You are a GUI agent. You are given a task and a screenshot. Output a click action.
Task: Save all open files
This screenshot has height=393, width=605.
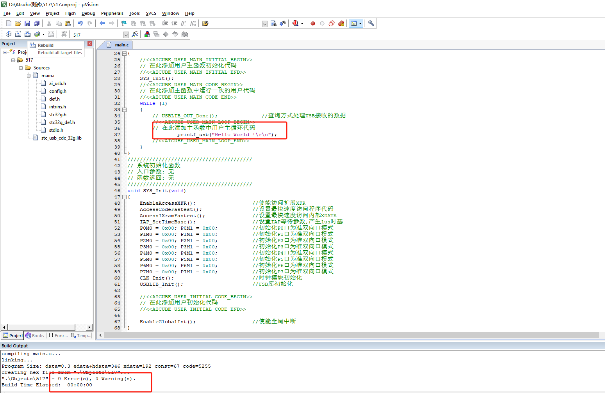[37, 23]
